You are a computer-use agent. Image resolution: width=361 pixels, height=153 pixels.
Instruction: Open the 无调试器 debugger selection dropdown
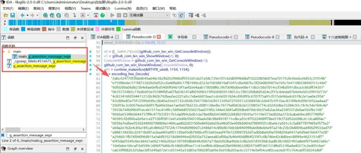149,15
